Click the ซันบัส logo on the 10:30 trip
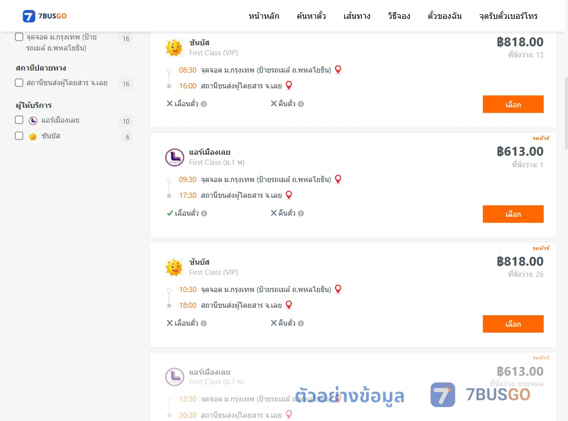The height and width of the screenshot is (421, 568). click(174, 267)
